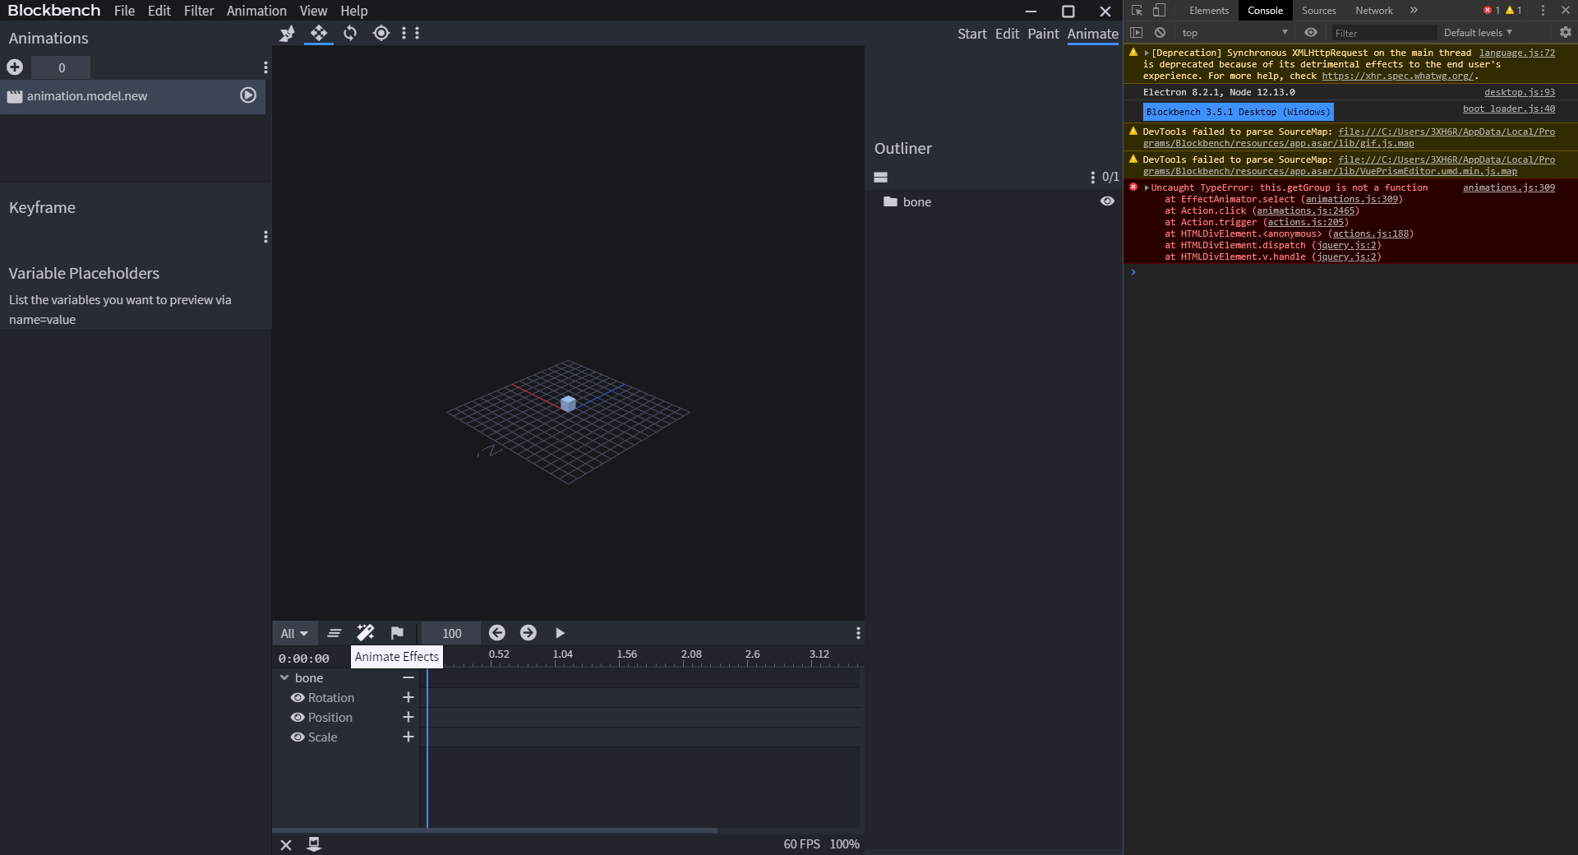Viewport: 1578px width, 855px height.
Task: Add a new animation with the plus icon
Action: [x=14, y=67]
